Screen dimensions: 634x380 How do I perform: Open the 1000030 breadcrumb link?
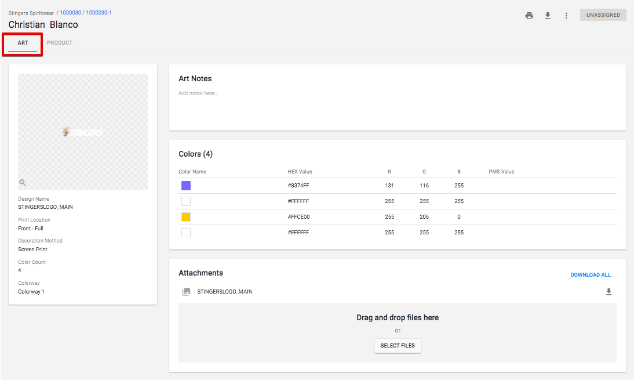click(72, 12)
